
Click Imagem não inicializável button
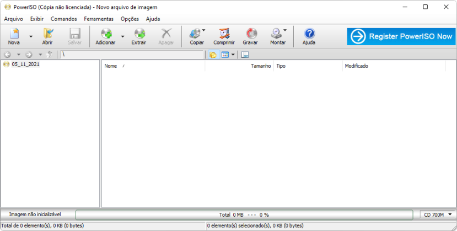(x=35, y=215)
